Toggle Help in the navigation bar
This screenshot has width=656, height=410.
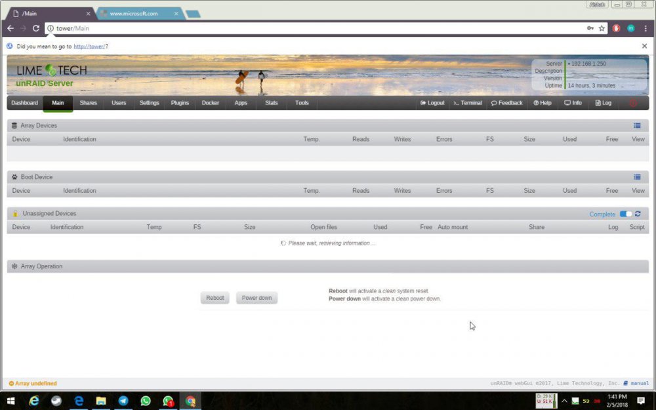543,103
